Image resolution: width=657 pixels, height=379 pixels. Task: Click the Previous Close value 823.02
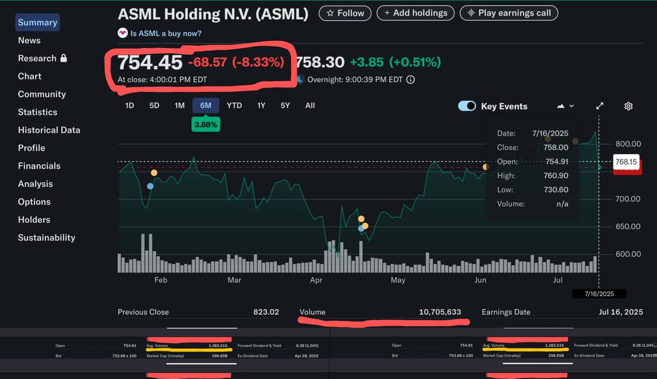point(266,312)
